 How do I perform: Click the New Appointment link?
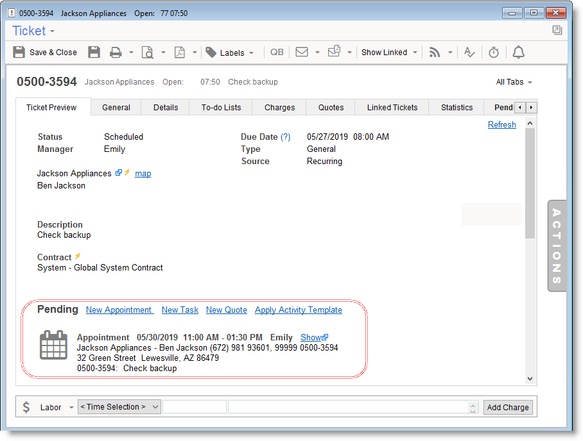(119, 310)
